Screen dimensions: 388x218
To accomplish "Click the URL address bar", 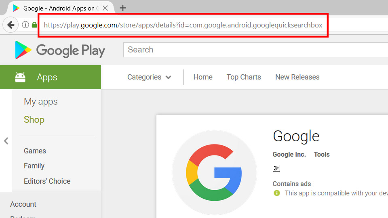I will pos(183,25).
